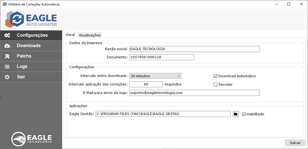Click the Patchs wrench icon
This screenshot has height=149, width=308.
(x=7, y=56)
